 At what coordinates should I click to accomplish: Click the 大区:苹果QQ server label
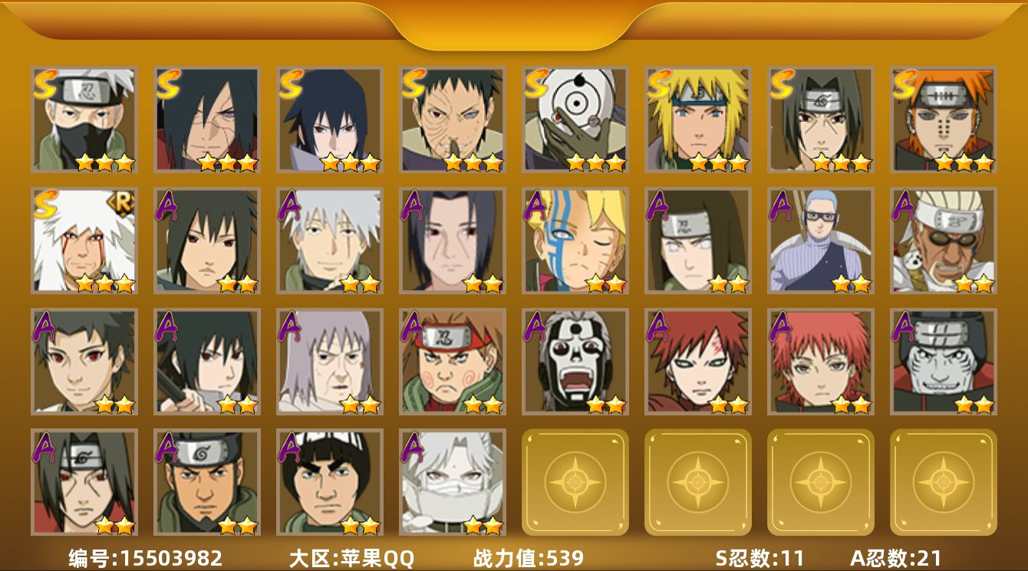click(351, 558)
